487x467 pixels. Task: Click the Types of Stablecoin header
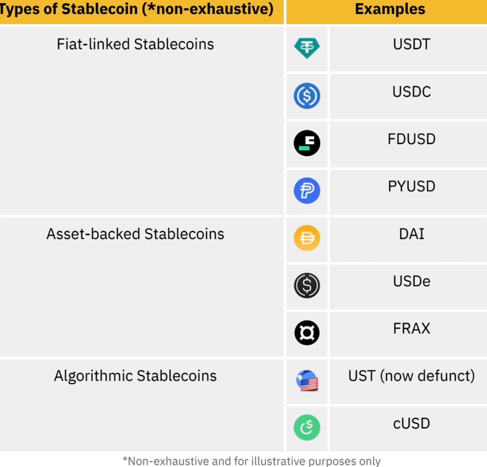[x=137, y=9]
